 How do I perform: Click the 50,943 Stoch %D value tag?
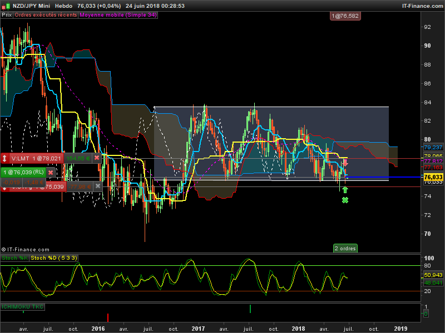(433, 275)
